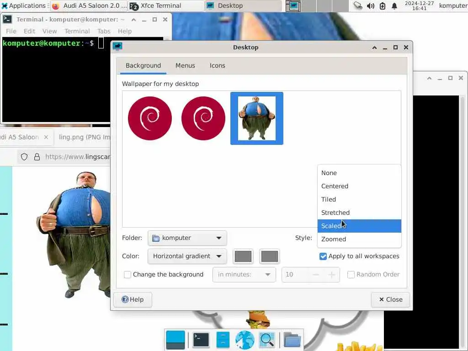This screenshot has width=468, height=351.
Task: Click the second gray color swatch
Action: click(269, 256)
